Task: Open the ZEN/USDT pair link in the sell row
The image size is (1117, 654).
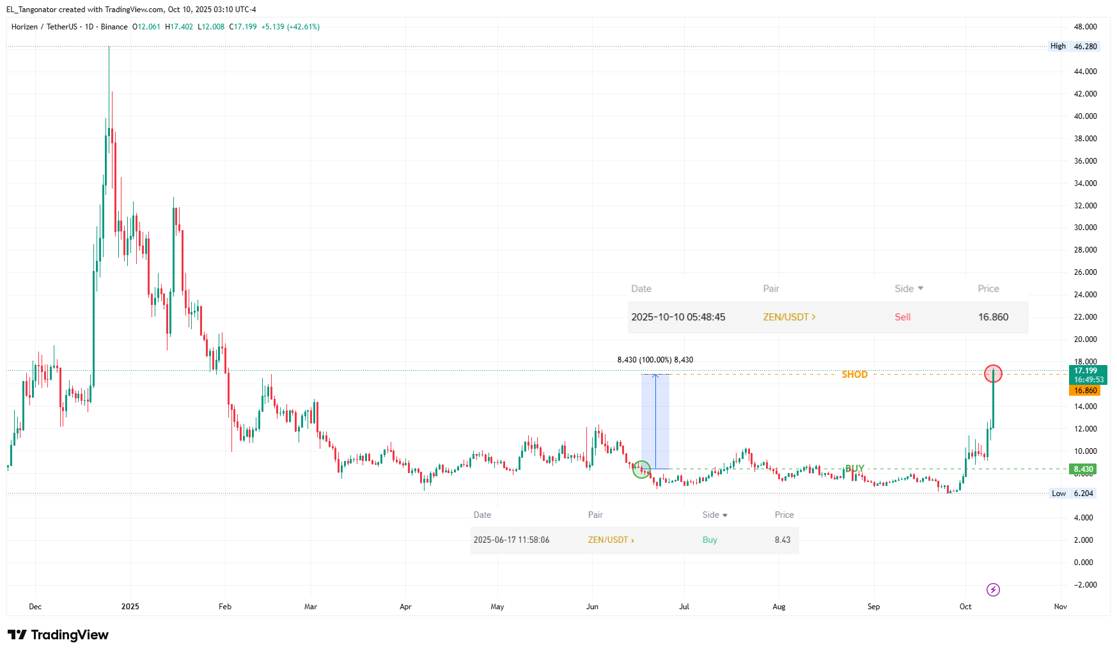Action: [785, 316]
